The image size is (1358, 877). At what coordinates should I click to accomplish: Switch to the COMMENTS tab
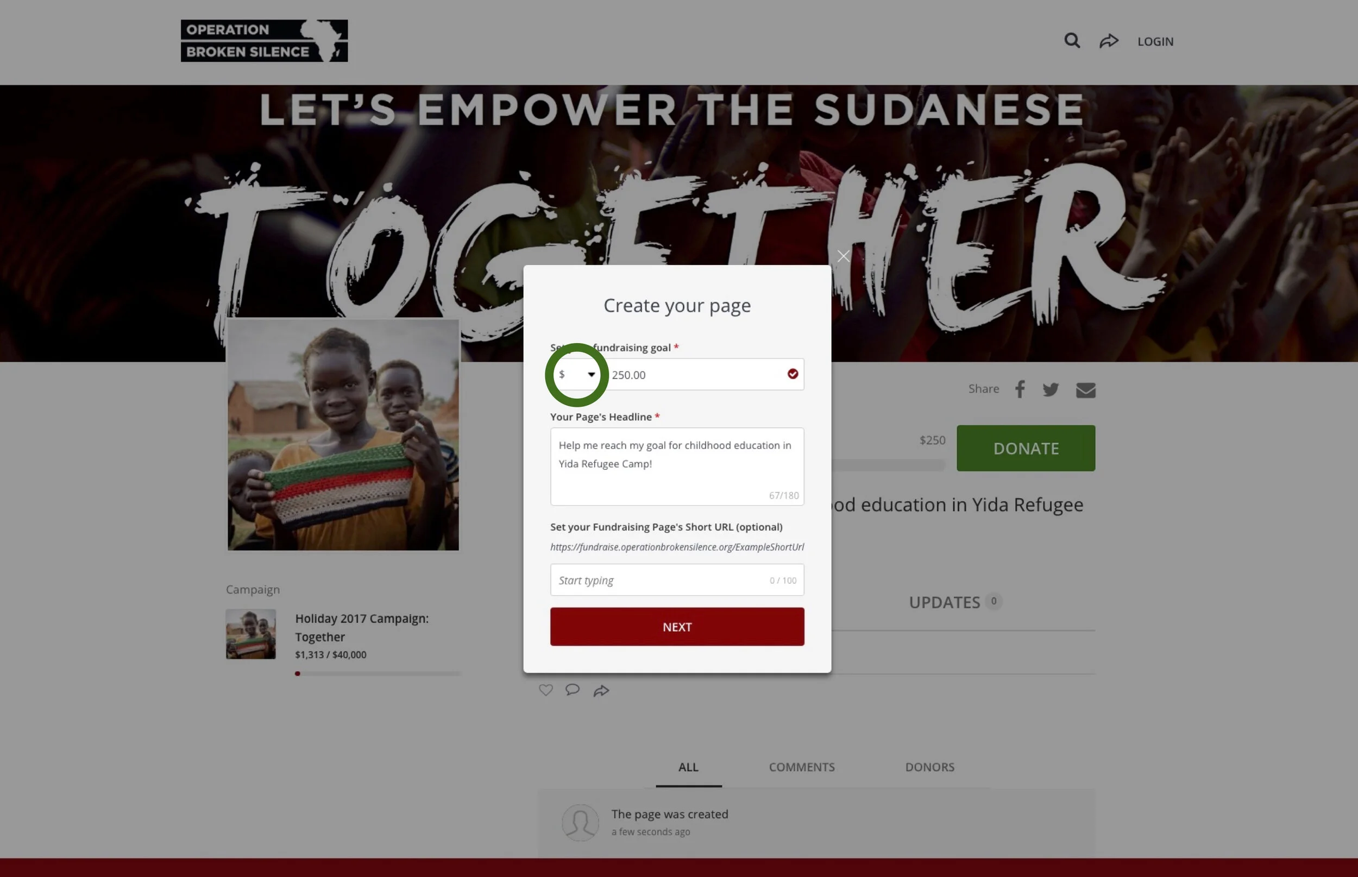click(801, 767)
